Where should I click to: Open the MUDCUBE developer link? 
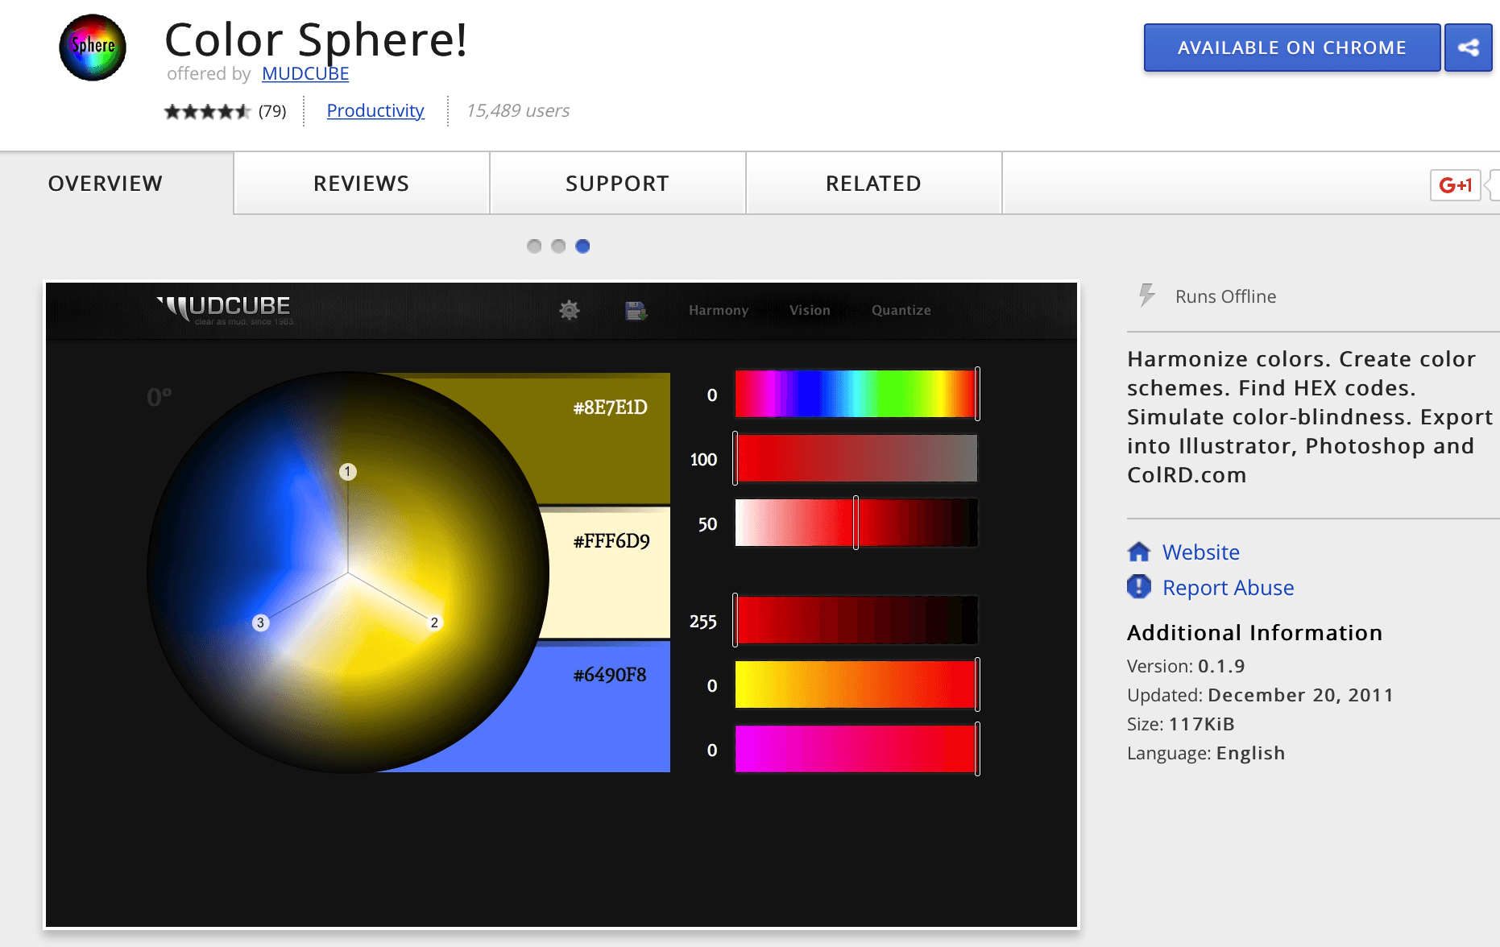305,73
